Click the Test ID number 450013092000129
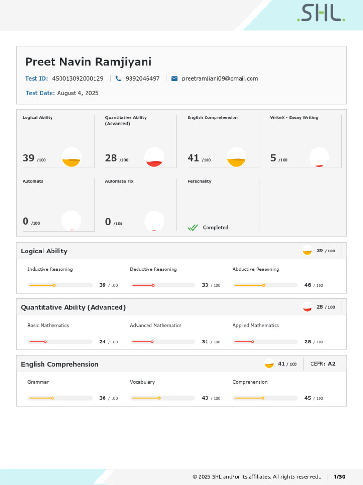This screenshot has width=363, height=485. coord(78,79)
